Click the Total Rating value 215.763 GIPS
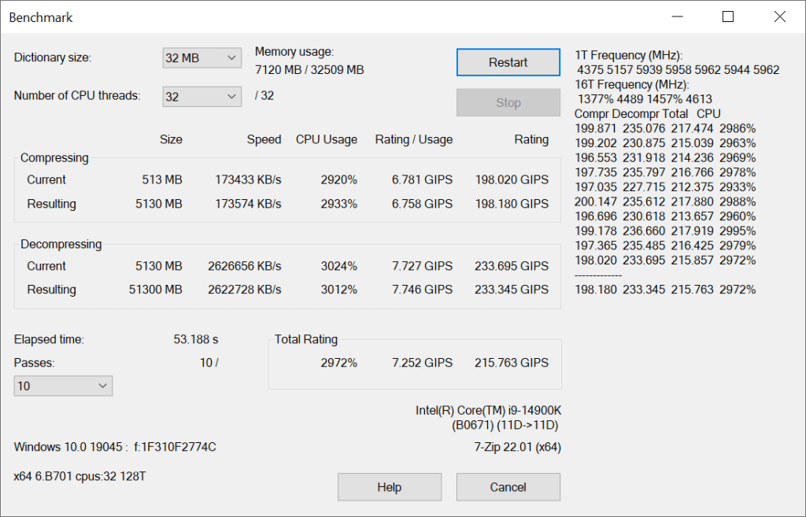Image resolution: width=806 pixels, height=517 pixels. coord(512,363)
